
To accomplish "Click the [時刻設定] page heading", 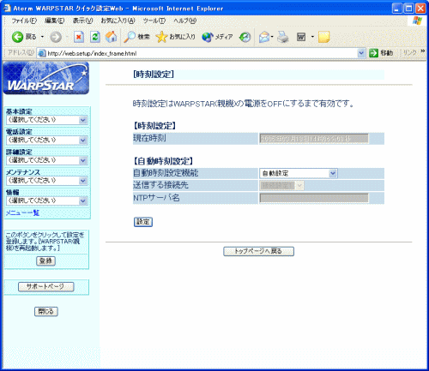I will pyautogui.click(x=154, y=75).
